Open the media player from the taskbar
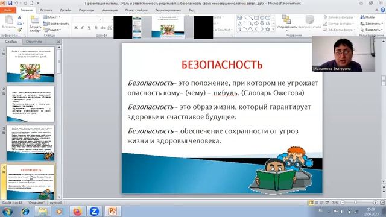Image resolution: width=386 pixels, height=217 pixels. click(59, 212)
